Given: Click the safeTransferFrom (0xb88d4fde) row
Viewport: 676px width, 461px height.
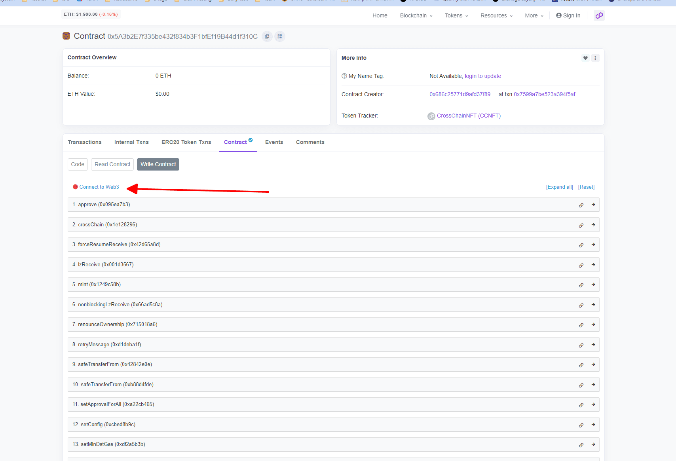Looking at the screenshot, I should click(x=333, y=385).
